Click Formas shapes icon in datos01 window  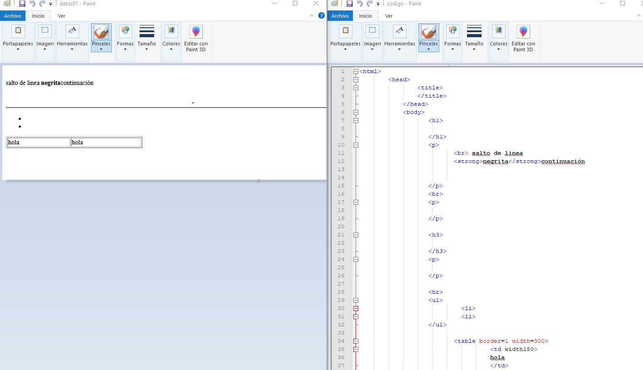125,32
